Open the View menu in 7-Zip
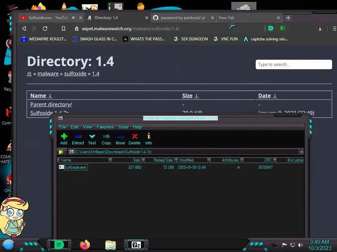 [88, 127]
